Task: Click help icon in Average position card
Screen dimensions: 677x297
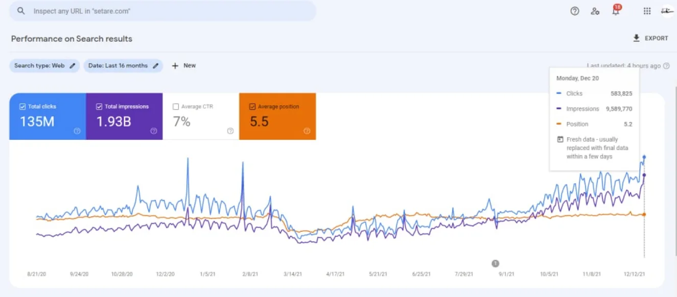Action: pos(307,131)
